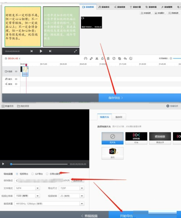Click timeline zoom-out minus icon
Image resolution: width=181 pixels, height=218 pixels.
pos(171,58)
